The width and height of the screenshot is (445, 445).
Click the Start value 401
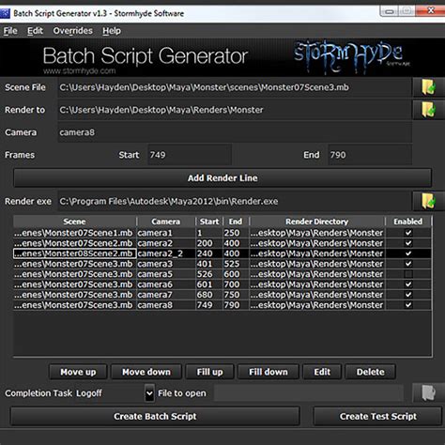(209, 264)
